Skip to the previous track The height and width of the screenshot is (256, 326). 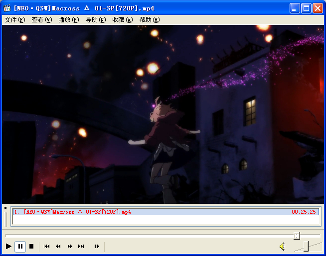46,246
